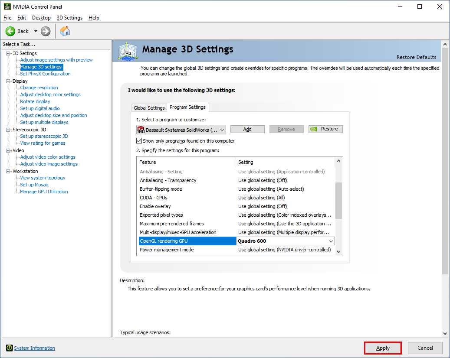Select the Buffer-flipping mode row
The image size is (450, 358).
(x=236, y=189)
